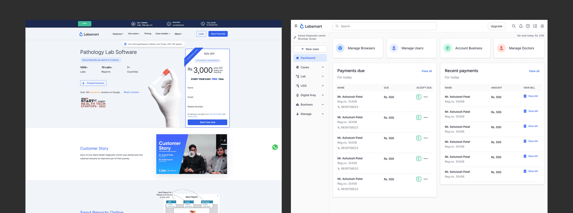Click the 'VIEW BILL' column header

tap(529, 88)
